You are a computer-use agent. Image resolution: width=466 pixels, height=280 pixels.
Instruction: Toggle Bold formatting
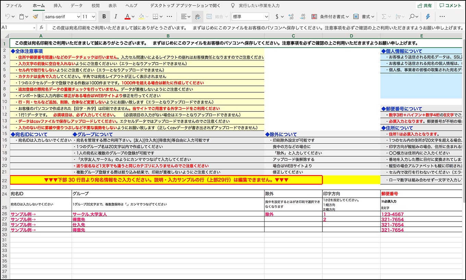104,16
